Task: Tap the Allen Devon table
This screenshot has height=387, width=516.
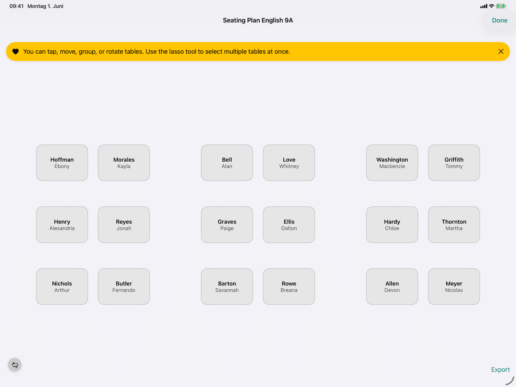Action: coord(392,287)
